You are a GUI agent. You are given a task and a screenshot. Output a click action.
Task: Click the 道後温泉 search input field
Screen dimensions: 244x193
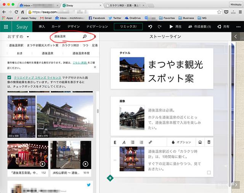click(x=67, y=36)
